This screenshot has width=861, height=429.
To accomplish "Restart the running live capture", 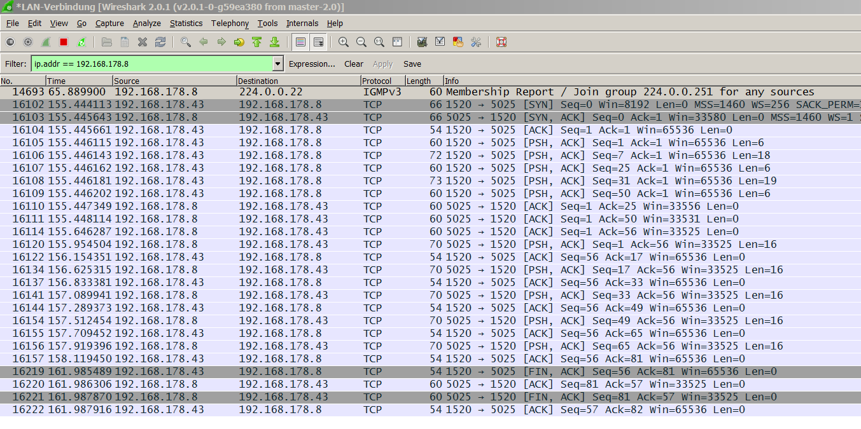I will [x=81, y=42].
